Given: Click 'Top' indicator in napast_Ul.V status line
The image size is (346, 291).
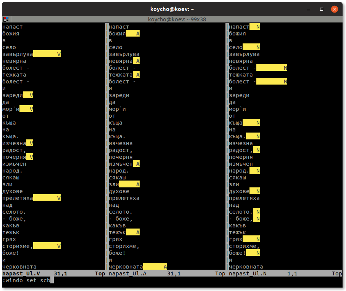Looking at the screenshot, I should point(100,273).
